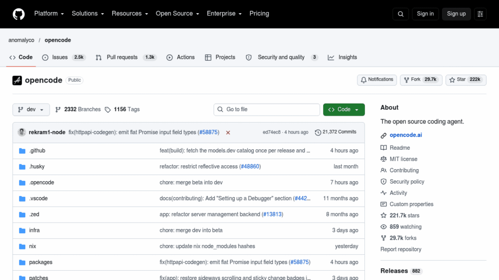The width and height of the screenshot is (499, 280).
Task: Open the opencode.ai website link
Action: pyautogui.click(x=406, y=135)
